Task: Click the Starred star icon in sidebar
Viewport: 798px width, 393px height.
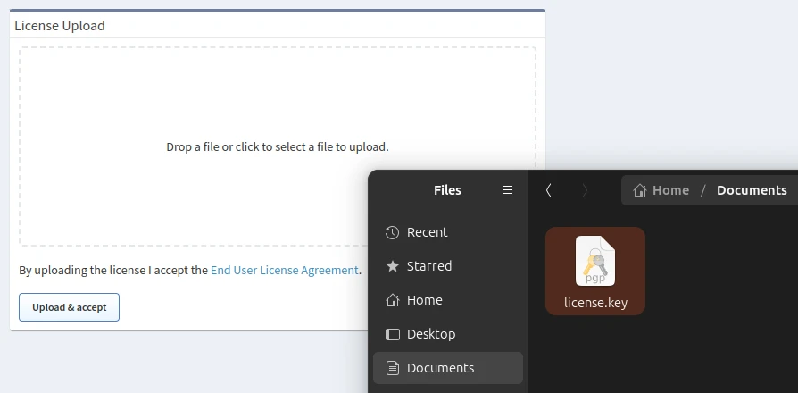Action: [x=392, y=266]
